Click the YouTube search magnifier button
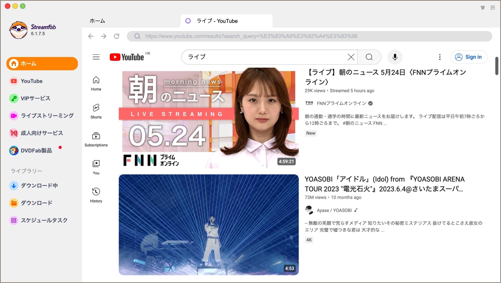This screenshot has height=283, width=501. click(369, 57)
